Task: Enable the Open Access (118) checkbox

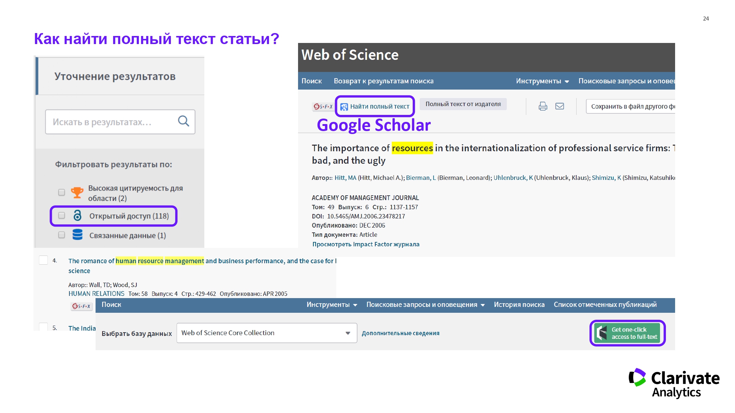Action: 61,215
